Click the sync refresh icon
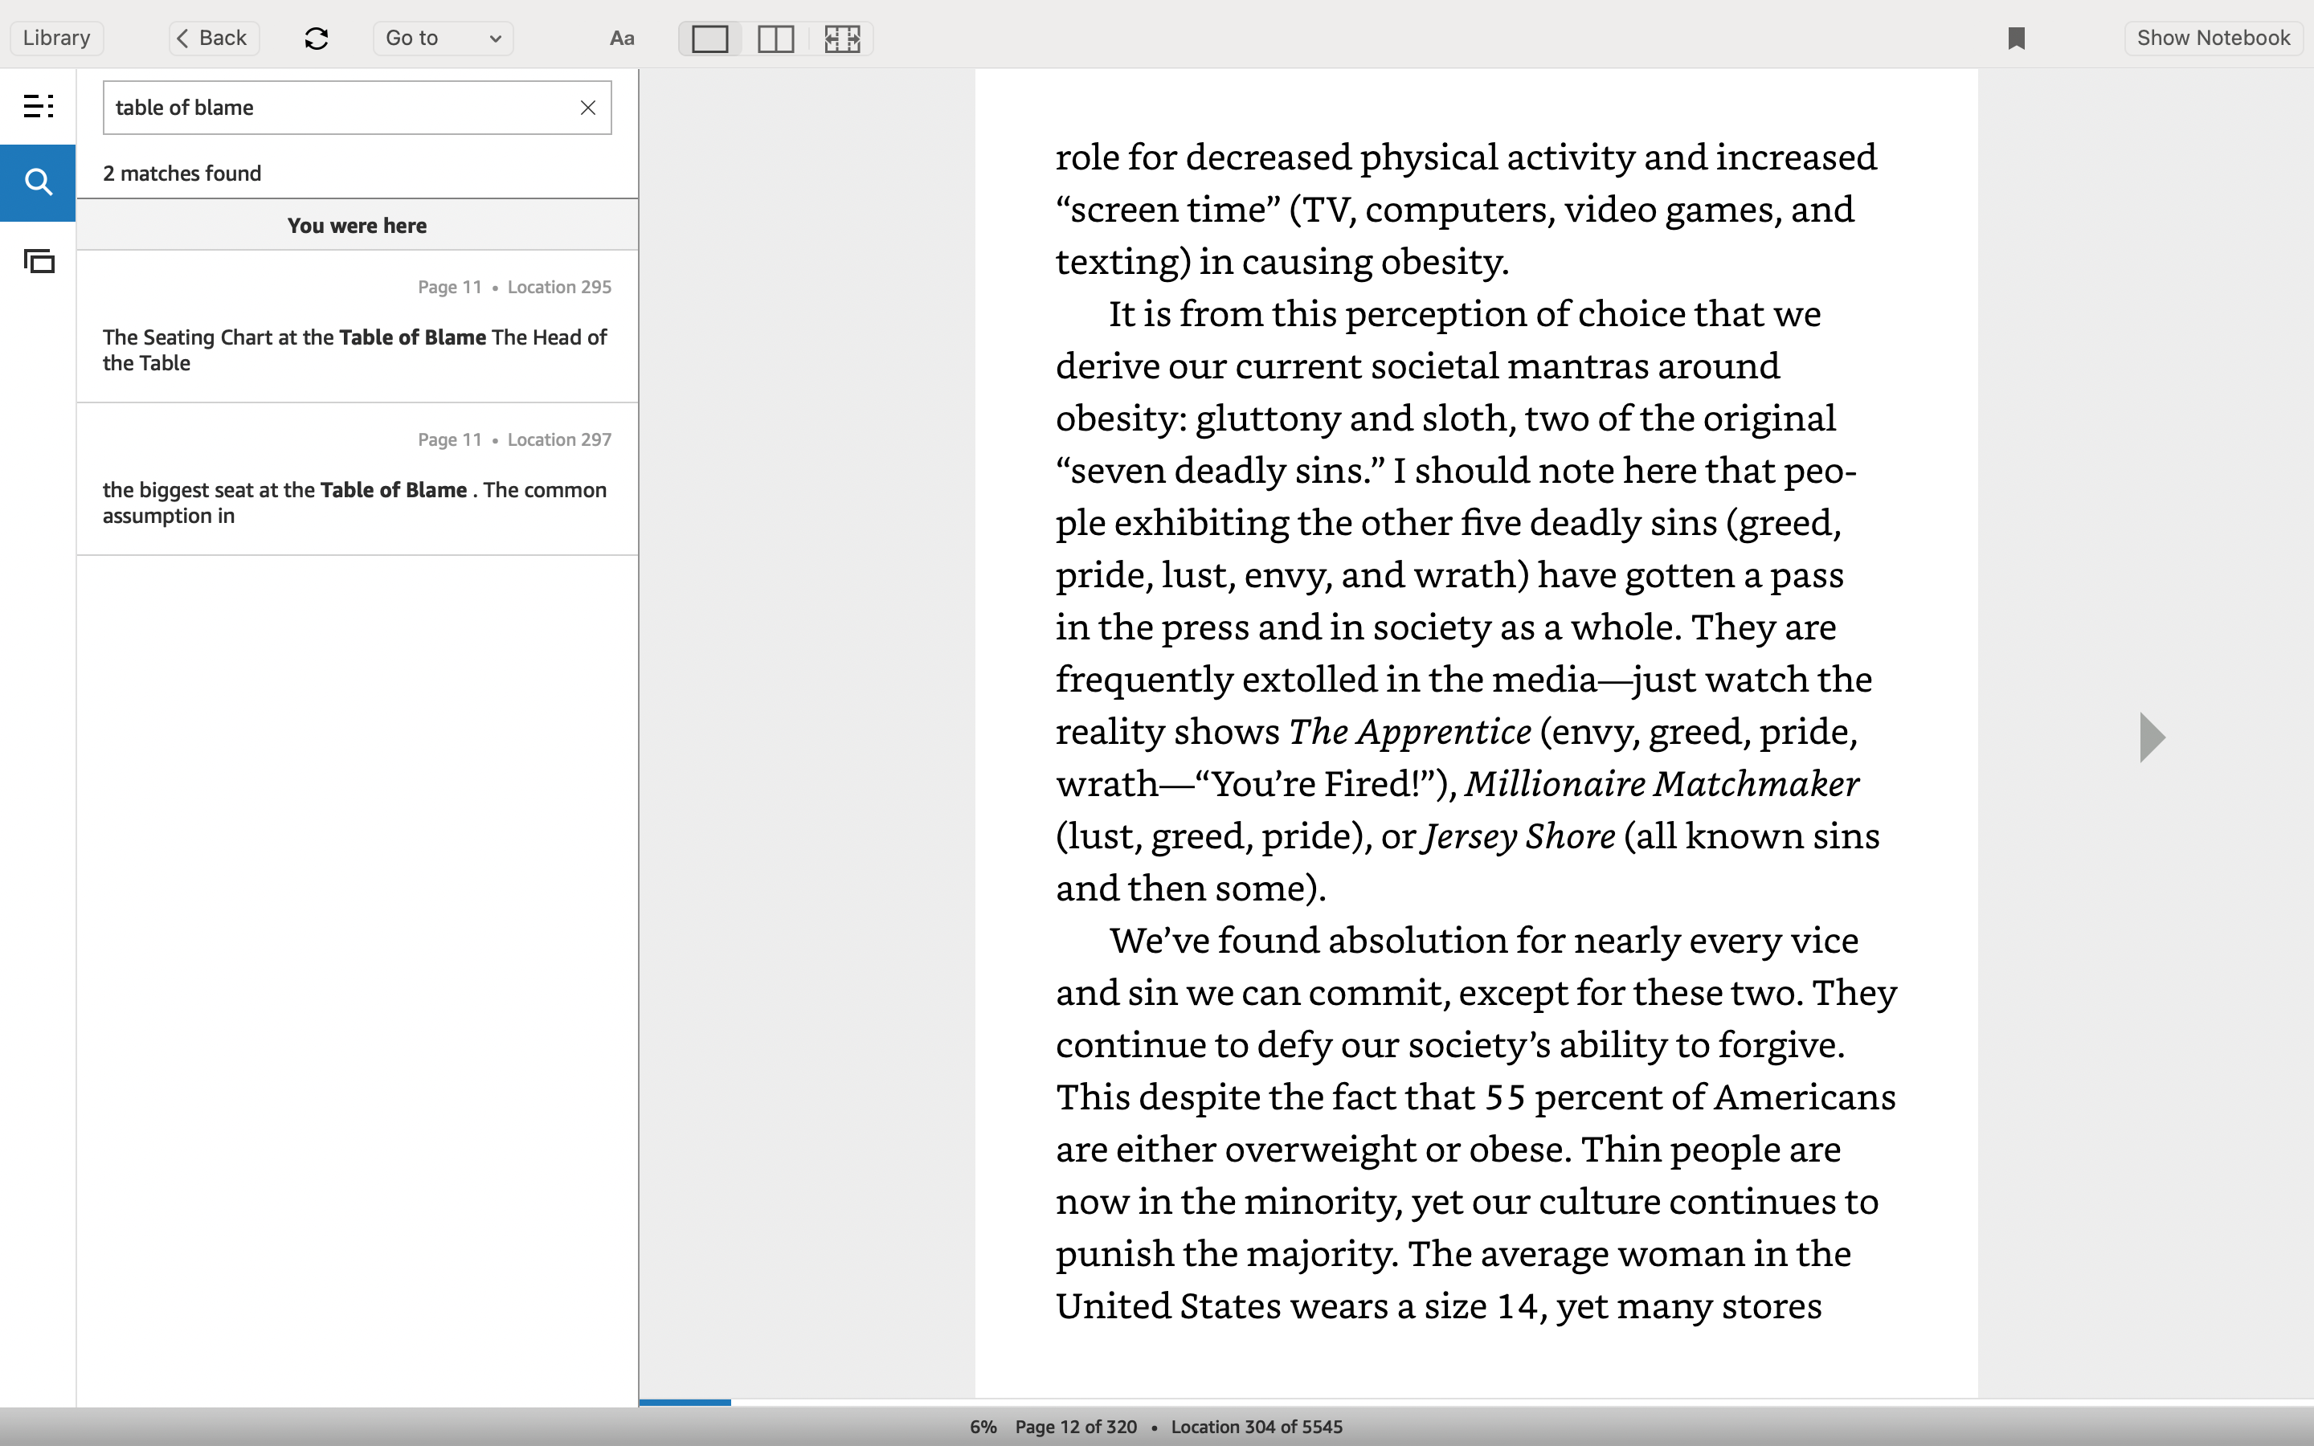This screenshot has width=2314, height=1446. point(317,39)
